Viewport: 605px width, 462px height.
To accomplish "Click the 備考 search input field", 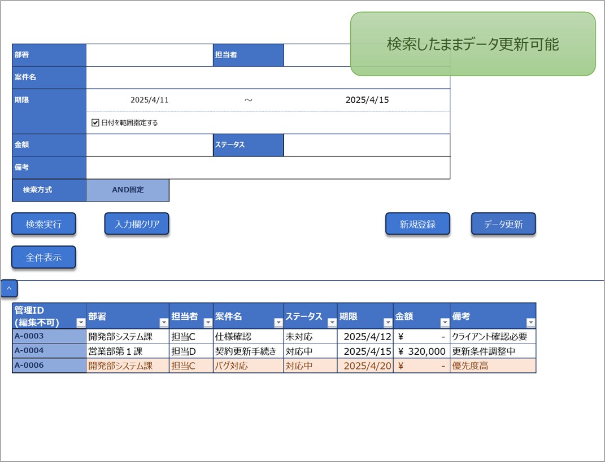I will (268, 168).
